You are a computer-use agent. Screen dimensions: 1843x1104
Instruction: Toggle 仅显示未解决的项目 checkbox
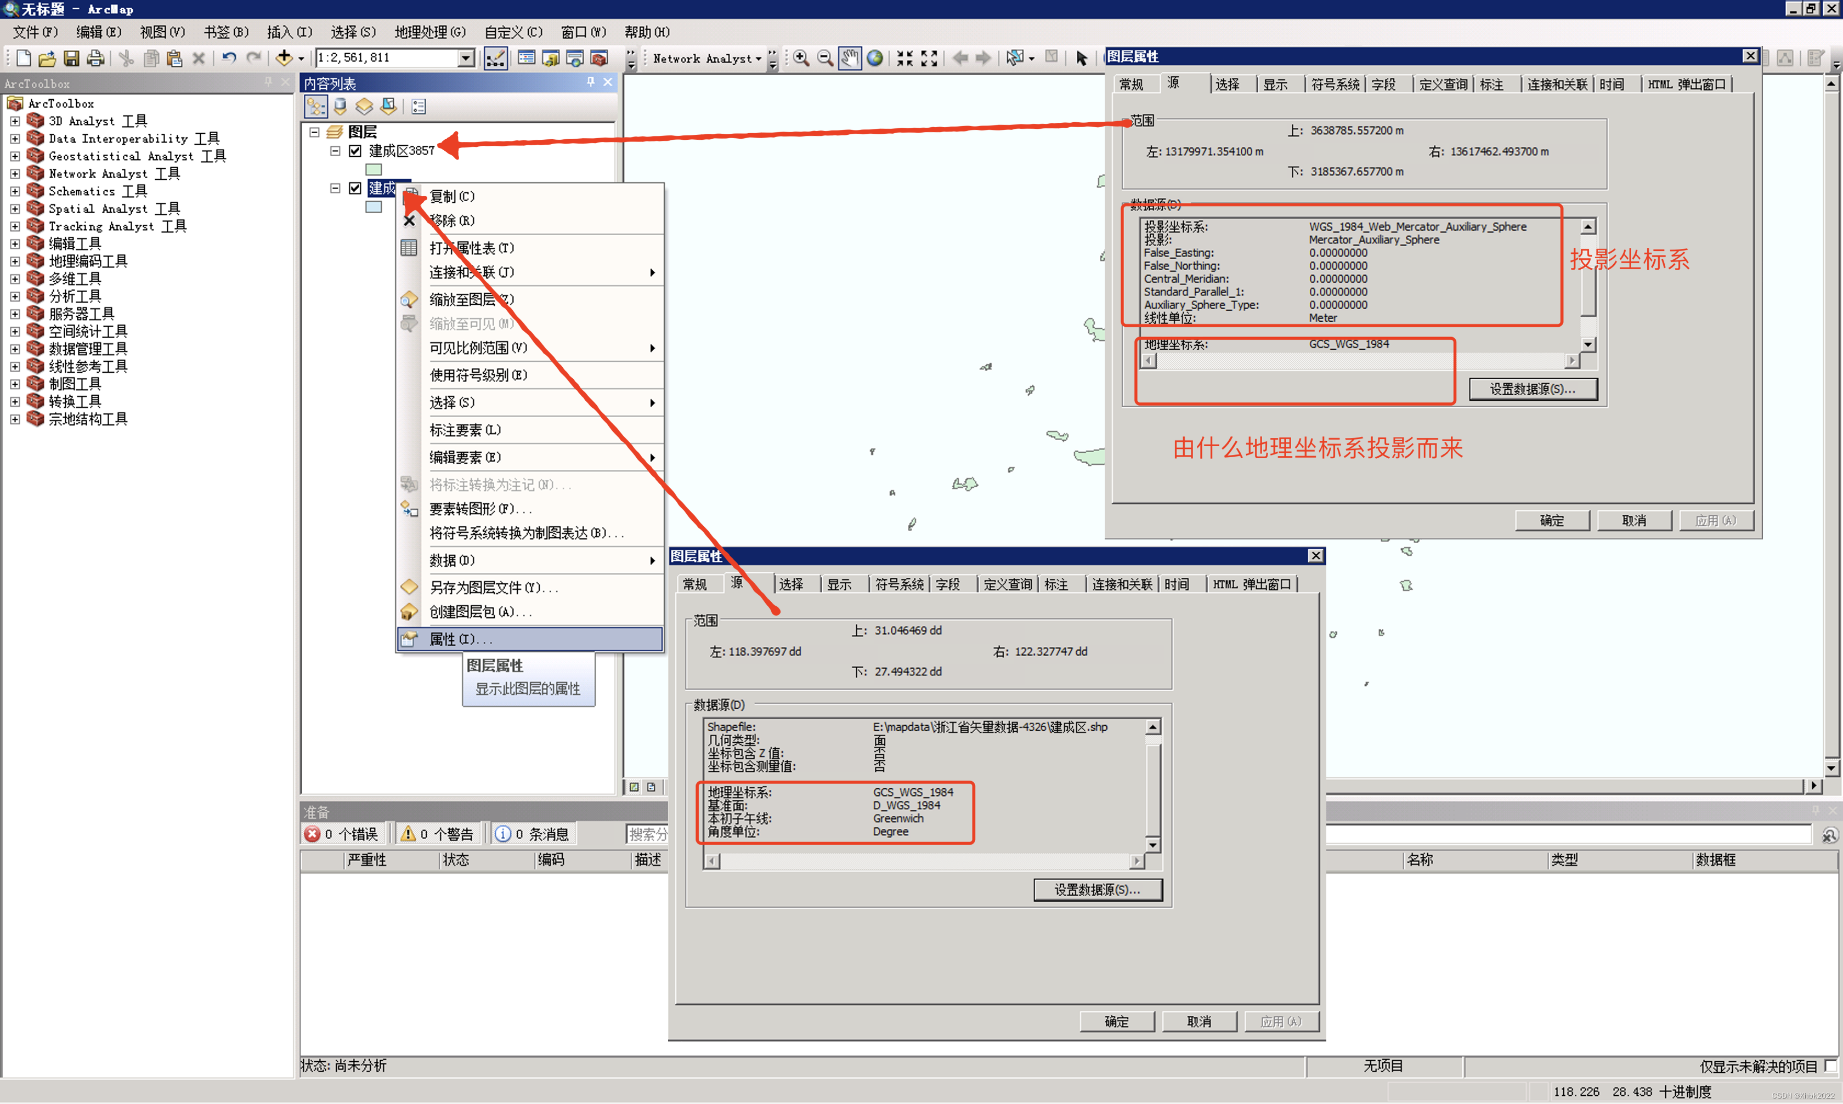coord(1830,1066)
